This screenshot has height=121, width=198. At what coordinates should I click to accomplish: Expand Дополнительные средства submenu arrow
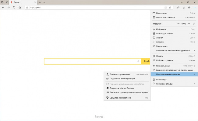(x=194, y=74)
